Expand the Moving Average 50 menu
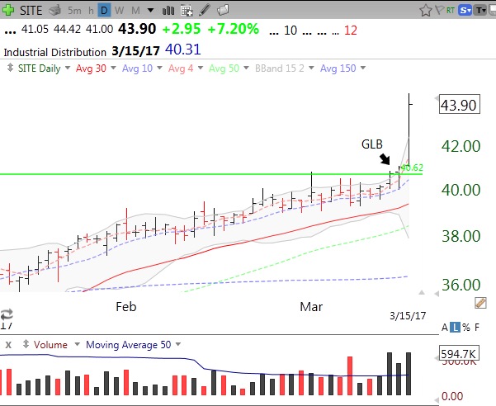This screenshot has width=496, height=406. (178, 344)
